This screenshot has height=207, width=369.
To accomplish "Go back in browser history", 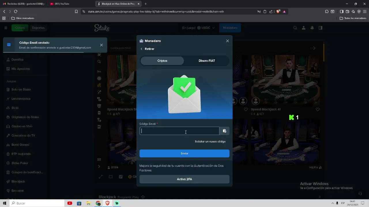I will (4, 11).
